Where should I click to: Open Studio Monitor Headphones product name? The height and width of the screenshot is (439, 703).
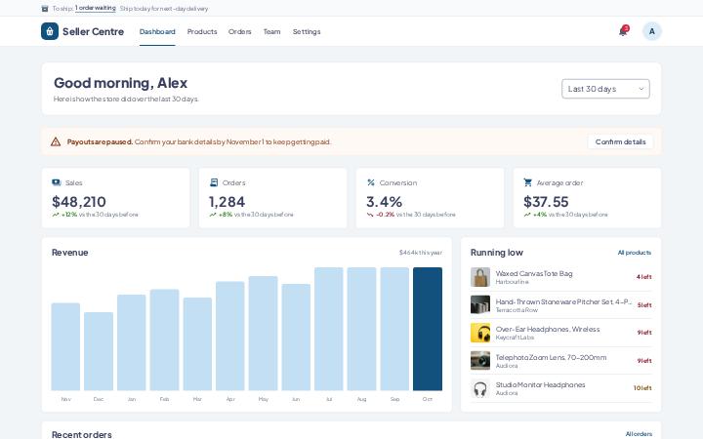click(540, 384)
